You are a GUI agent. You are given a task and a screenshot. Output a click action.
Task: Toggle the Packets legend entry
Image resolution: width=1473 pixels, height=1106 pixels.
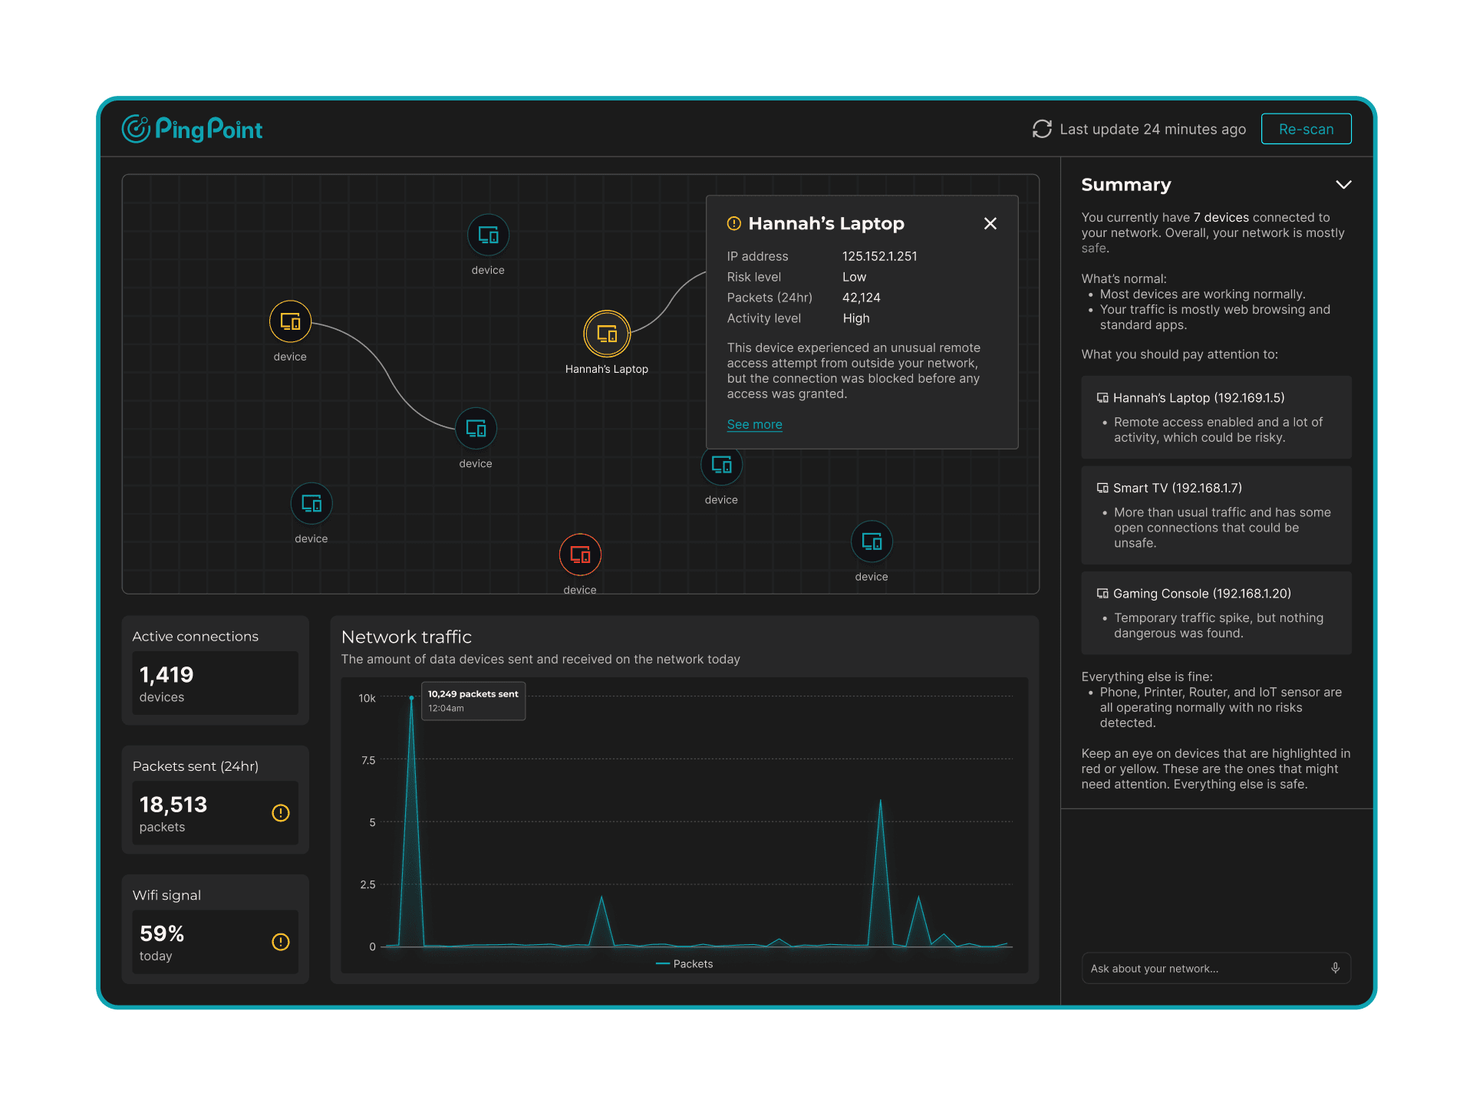coord(684,964)
